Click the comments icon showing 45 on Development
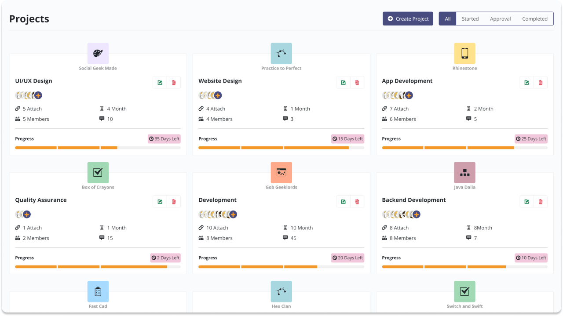 point(285,238)
